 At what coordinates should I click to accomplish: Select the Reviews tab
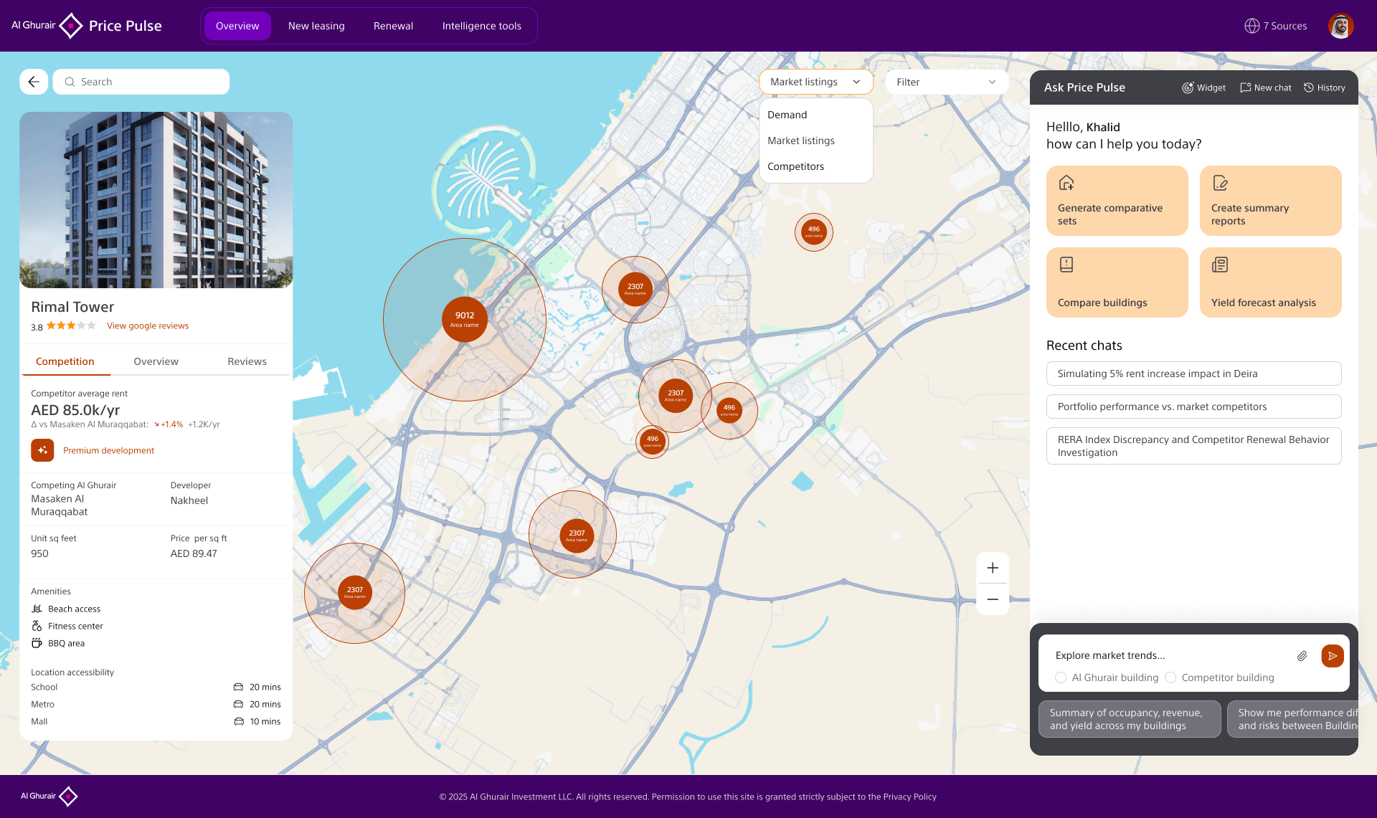coord(247,361)
